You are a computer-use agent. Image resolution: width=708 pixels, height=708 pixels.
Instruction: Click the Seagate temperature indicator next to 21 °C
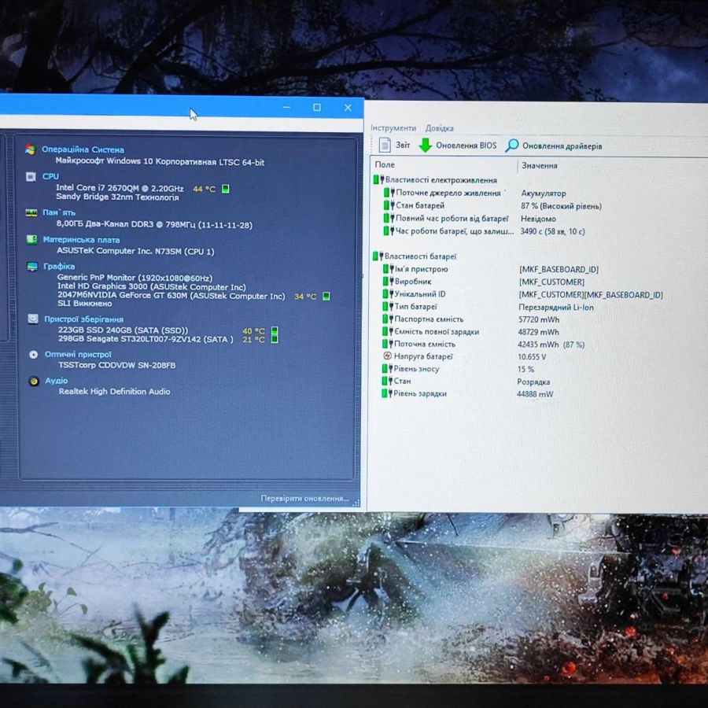[x=274, y=338]
